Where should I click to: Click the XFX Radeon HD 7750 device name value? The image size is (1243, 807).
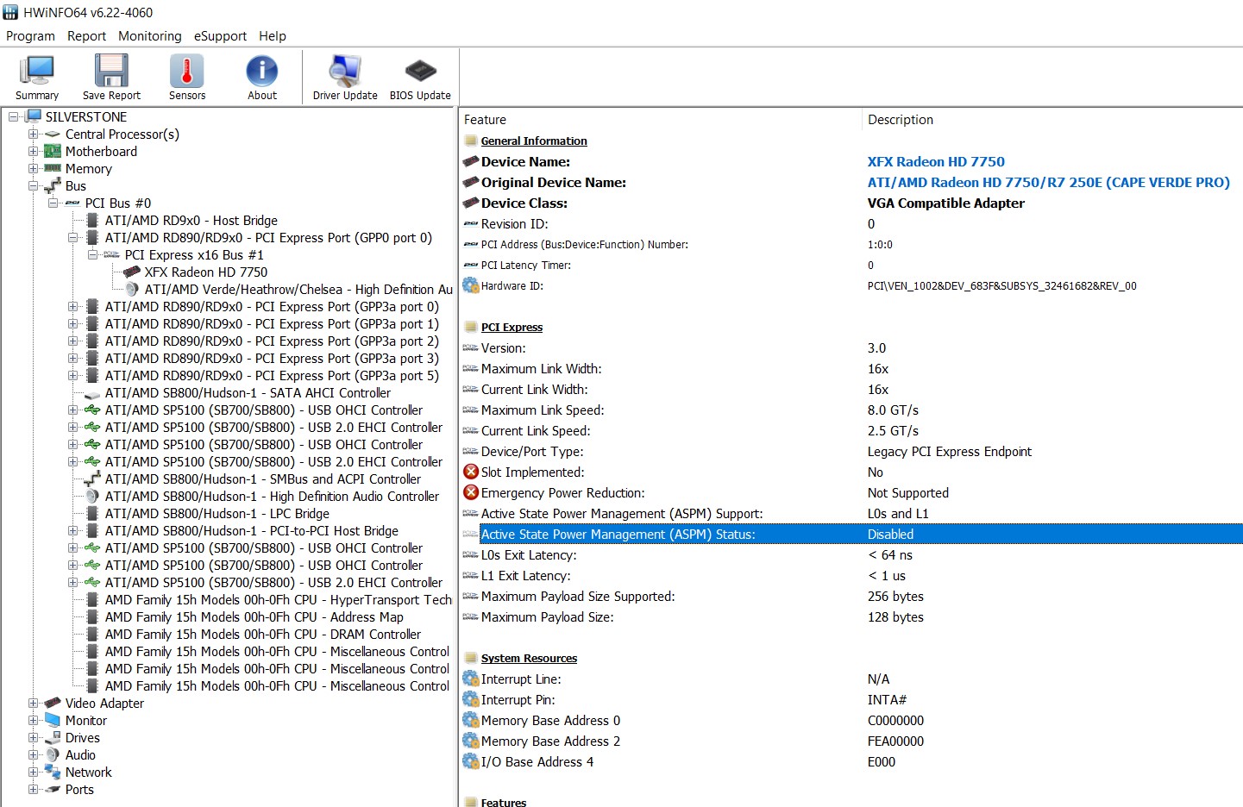point(936,161)
